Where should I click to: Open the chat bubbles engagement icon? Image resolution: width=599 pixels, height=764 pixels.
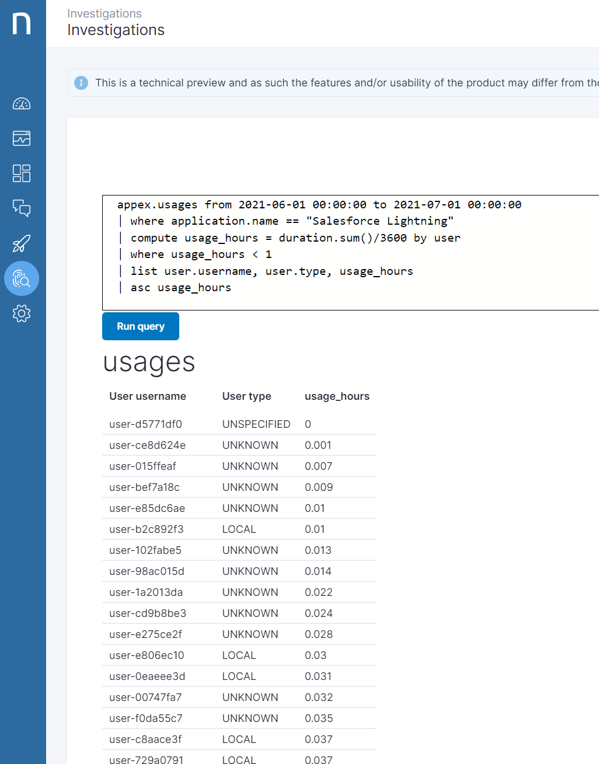pyautogui.click(x=22, y=208)
